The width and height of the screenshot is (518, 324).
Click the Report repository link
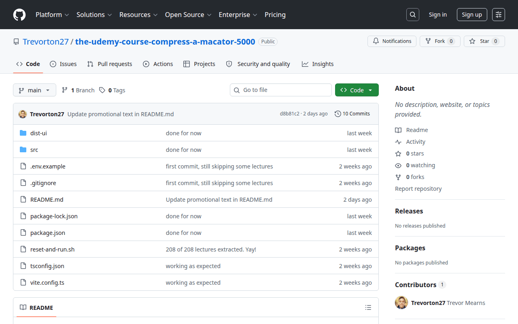point(418,189)
